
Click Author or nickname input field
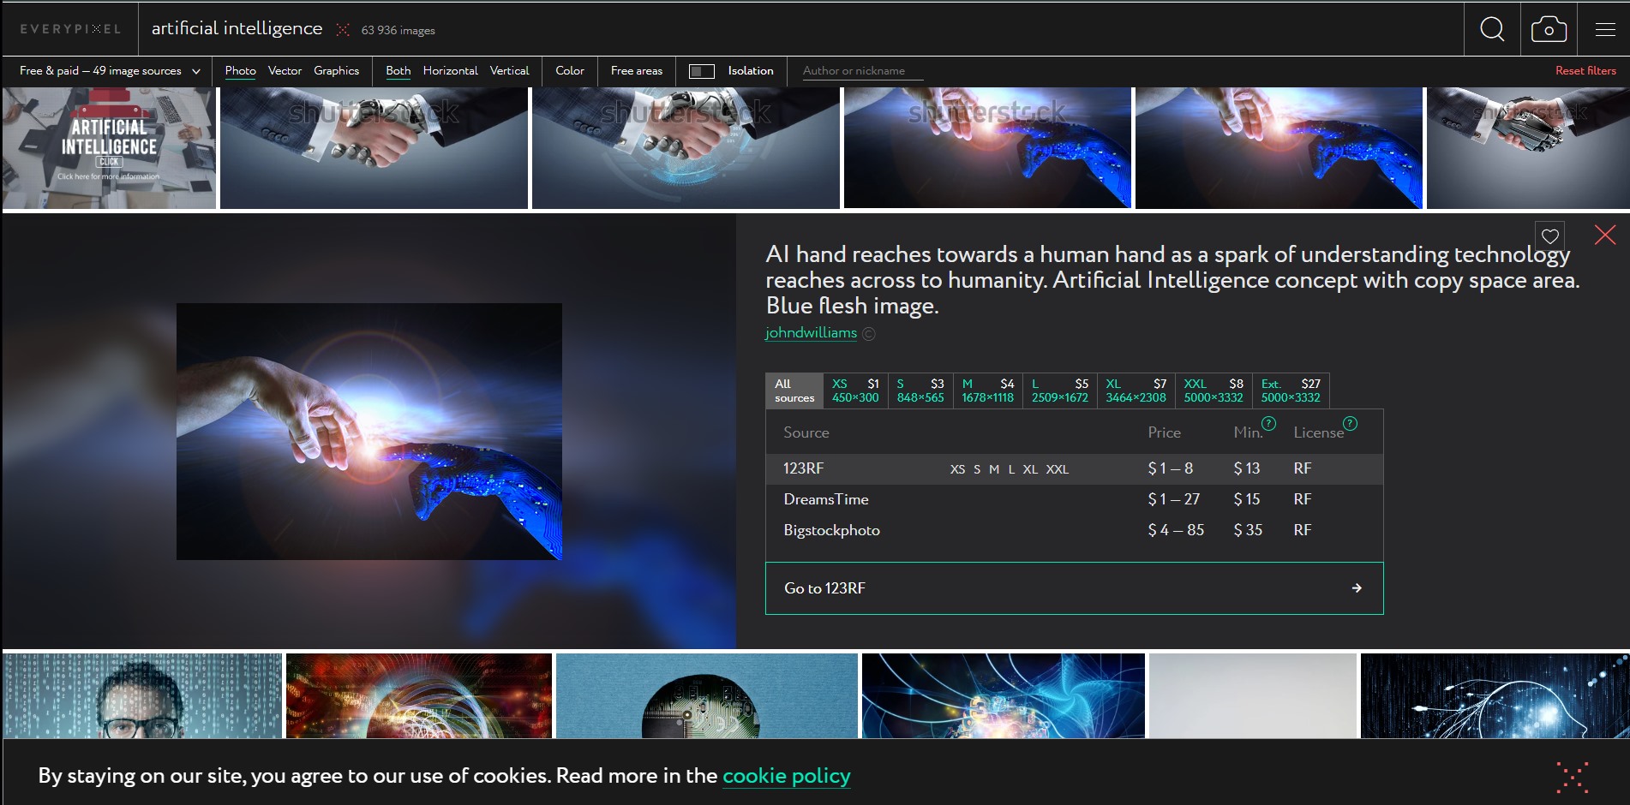click(862, 71)
